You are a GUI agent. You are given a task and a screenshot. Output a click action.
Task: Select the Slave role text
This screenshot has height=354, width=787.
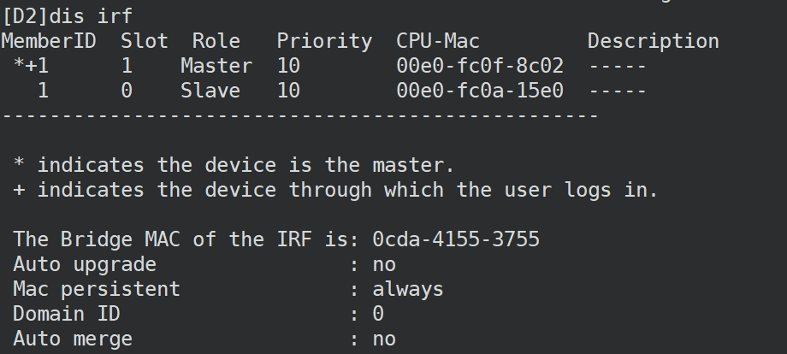(x=210, y=91)
